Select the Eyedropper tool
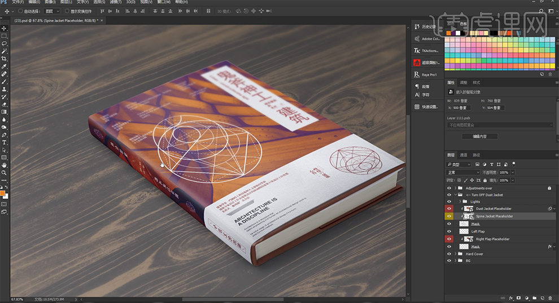559x303 pixels. tap(4, 66)
